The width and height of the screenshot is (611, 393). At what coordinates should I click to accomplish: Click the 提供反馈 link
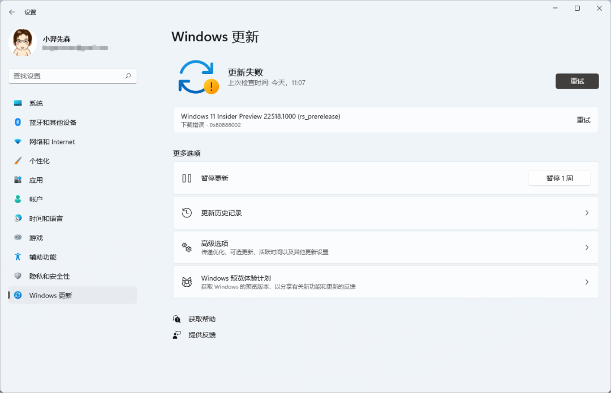click(x=202, y=335)
